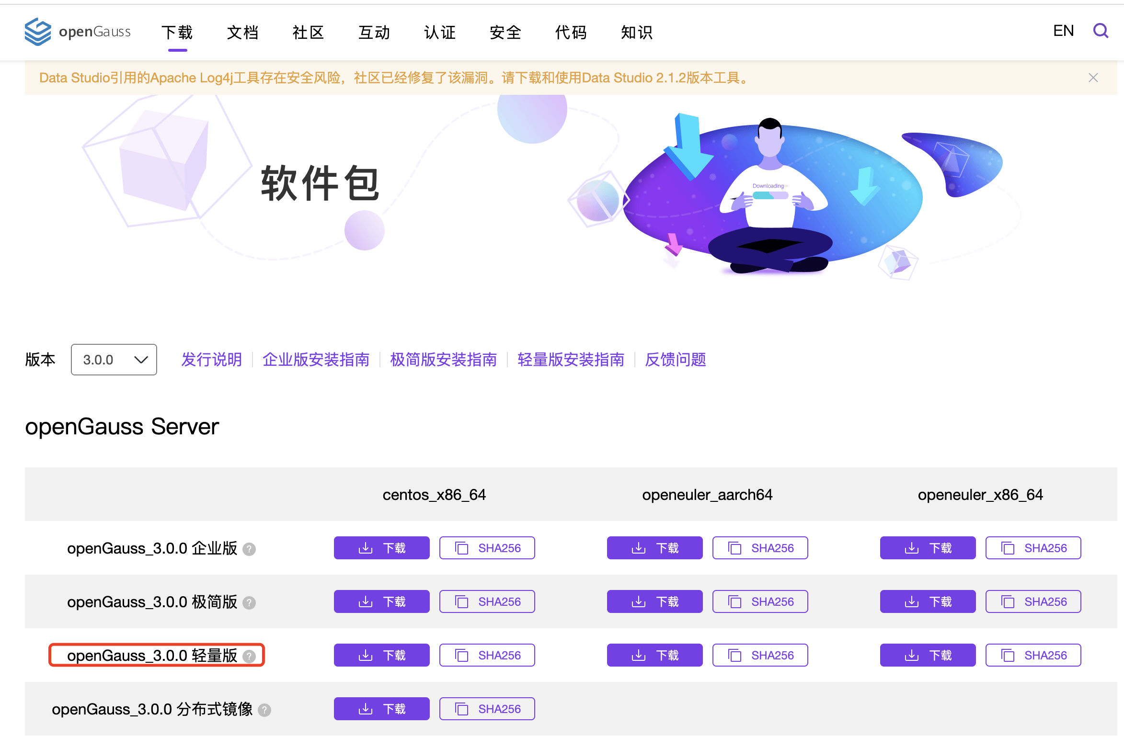Dismiss the Data Studio warning banner
Viewport: 1124px width, 748px height.
pos(1093,78)
